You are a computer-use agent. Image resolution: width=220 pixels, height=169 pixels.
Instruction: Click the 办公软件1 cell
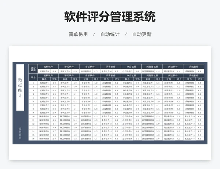point(127,83)
